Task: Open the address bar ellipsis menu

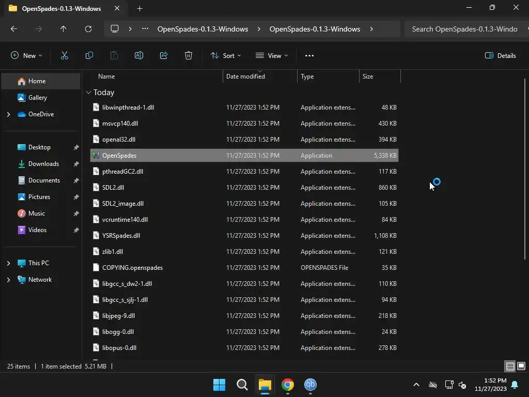Action: (x=145, y=29)
